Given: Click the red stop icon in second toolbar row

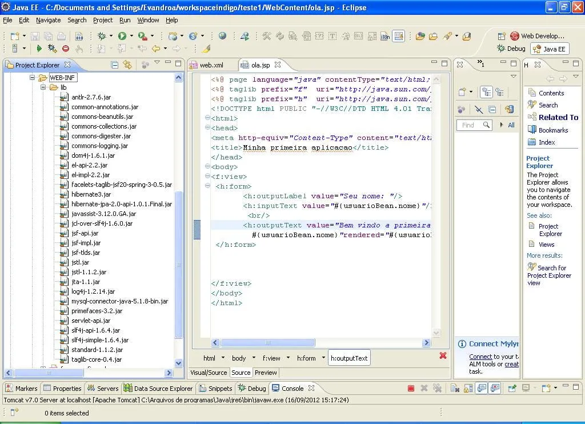Looking at the screenshot, I should [66, 49].
